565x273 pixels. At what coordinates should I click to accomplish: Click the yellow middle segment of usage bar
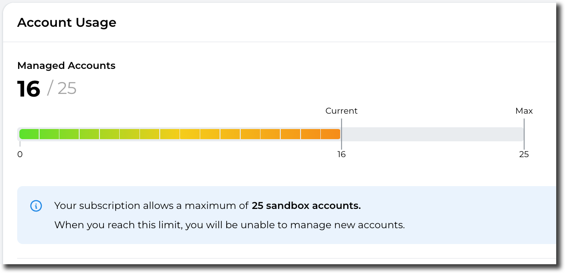click(190, 134)
